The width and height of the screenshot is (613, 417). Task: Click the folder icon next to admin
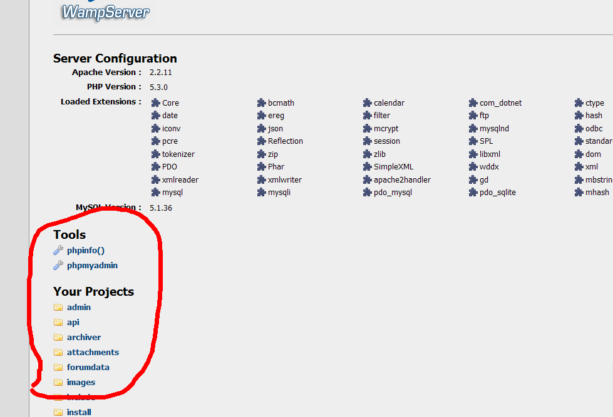click(x=58, y=308)
